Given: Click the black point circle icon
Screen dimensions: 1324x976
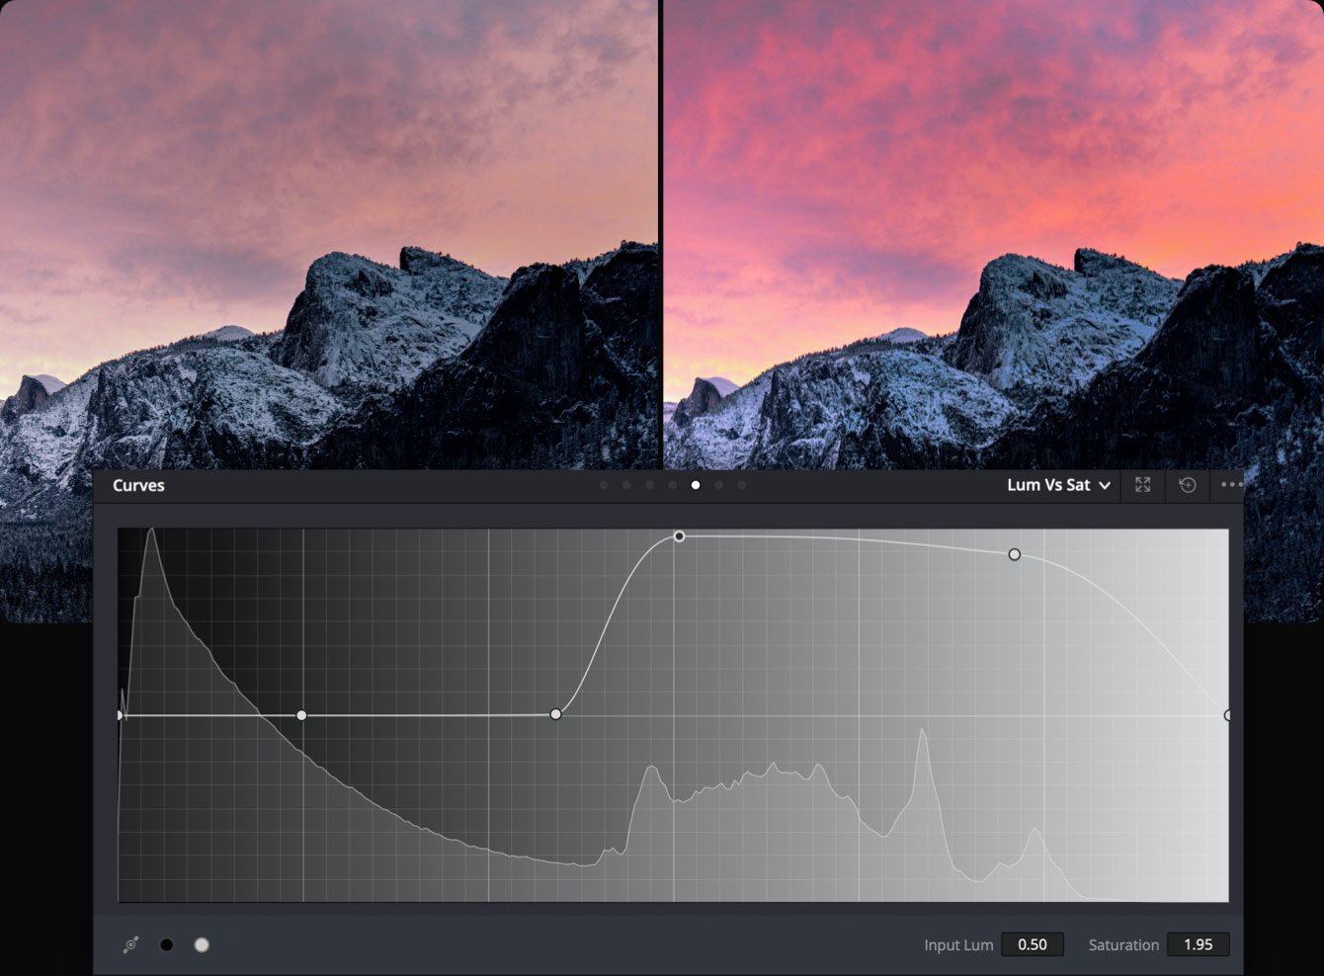Looking at the screenshot, I should click(167, 944).
